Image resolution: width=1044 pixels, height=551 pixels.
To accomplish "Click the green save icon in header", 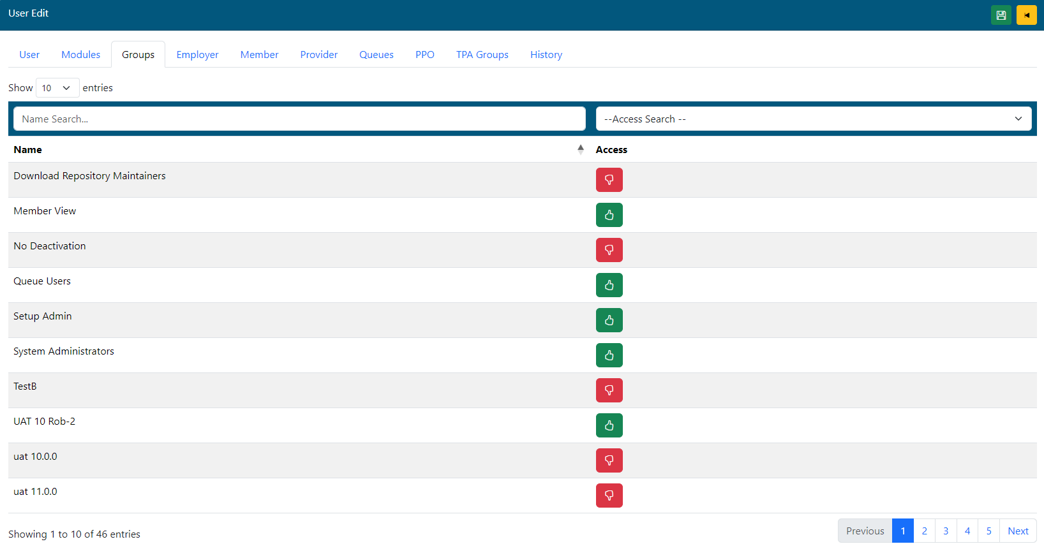I will 1001,15.
